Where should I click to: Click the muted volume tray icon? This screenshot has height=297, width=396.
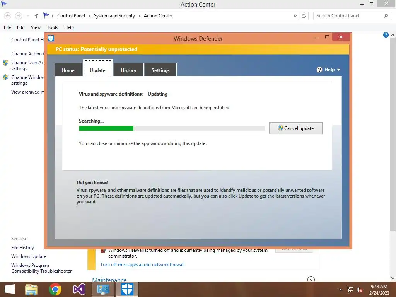tap(360, 290)
